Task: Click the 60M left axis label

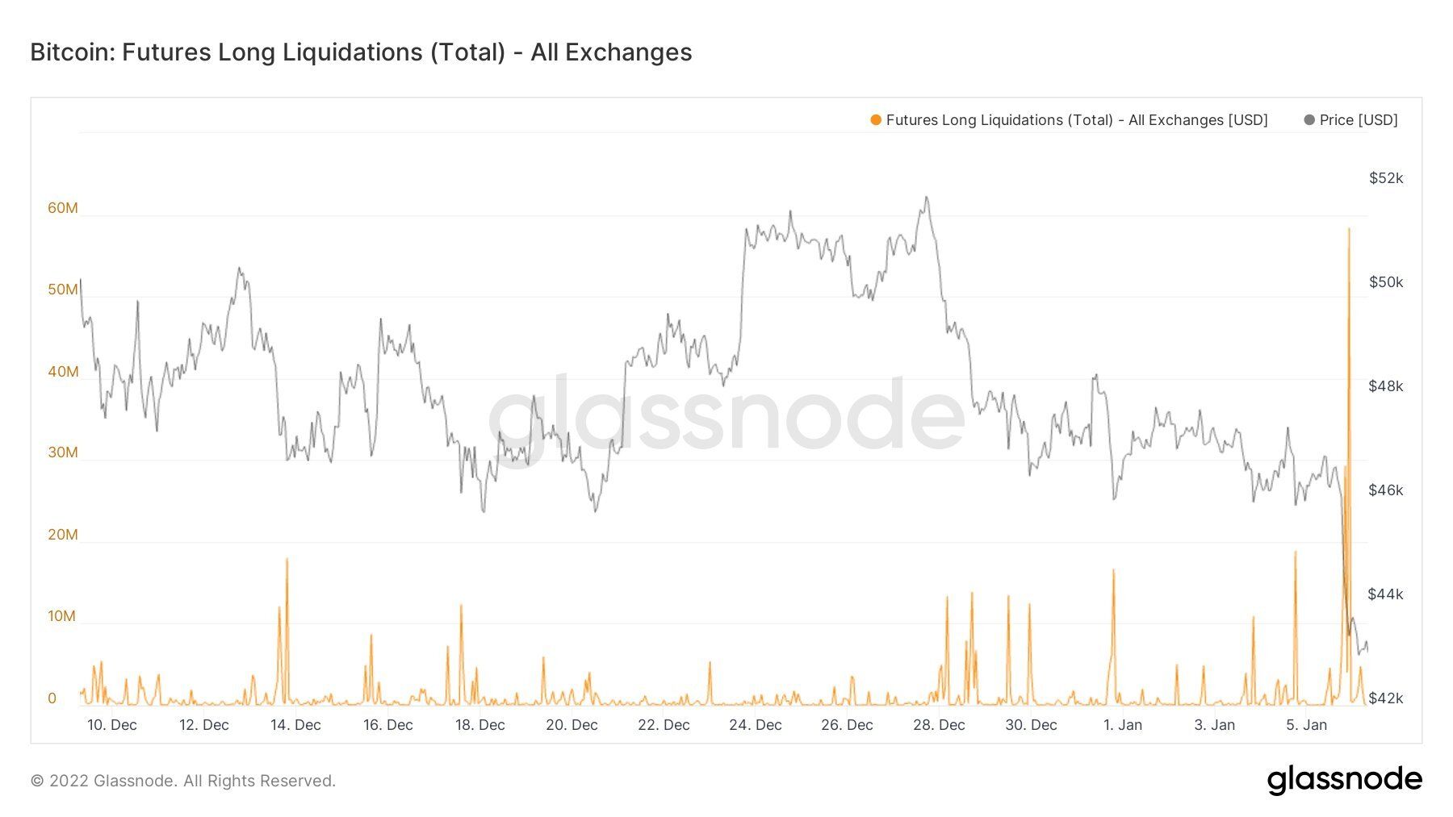Action: tap(63, 208)
